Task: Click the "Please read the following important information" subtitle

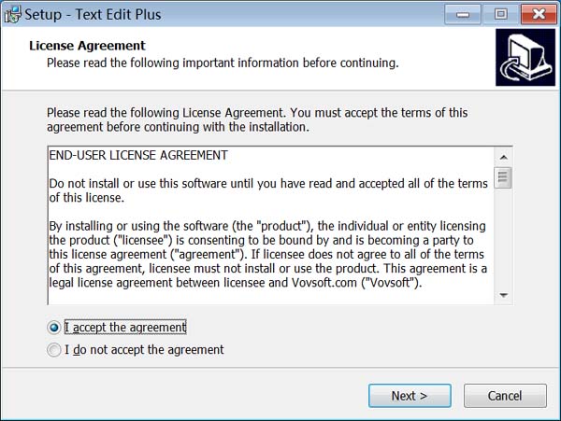Action: pyautogui.click(x=223, y=63)
